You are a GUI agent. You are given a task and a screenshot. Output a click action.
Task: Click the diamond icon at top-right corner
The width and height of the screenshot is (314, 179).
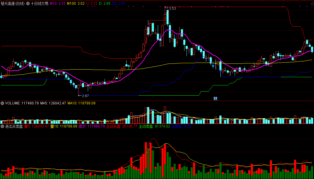[312, 4]
